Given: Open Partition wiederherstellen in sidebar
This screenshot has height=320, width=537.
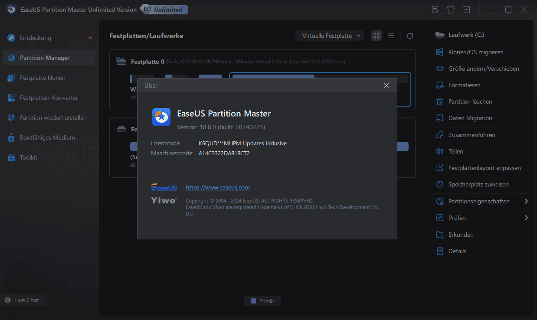Looking at the screenshot, I should [49, 118].
